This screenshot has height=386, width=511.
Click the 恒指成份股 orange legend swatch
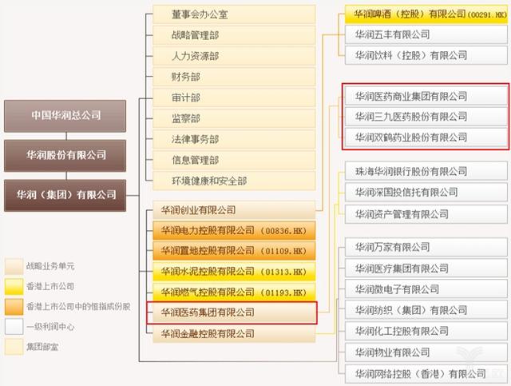(x=14, y=307)
